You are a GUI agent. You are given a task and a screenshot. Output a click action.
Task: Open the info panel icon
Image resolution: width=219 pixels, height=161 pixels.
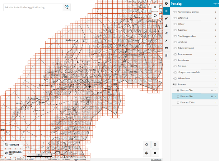click(x=166, y=3)
